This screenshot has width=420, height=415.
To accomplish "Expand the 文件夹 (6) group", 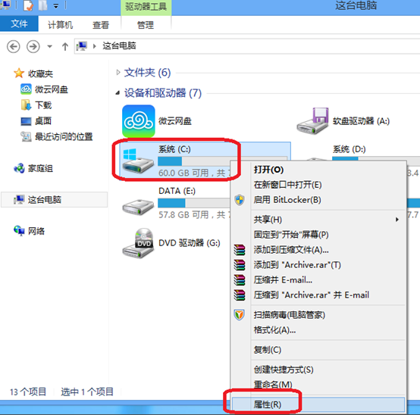I will 118,72.
